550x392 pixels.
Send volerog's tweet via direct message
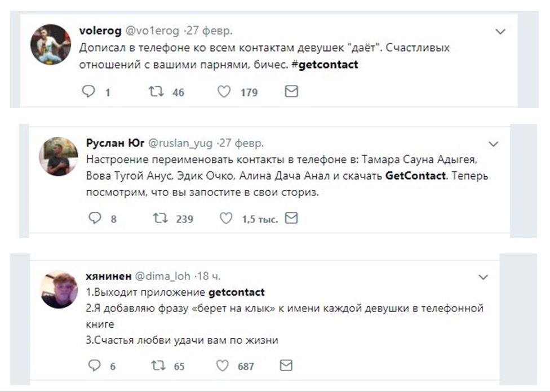click(x=291, y=91)
